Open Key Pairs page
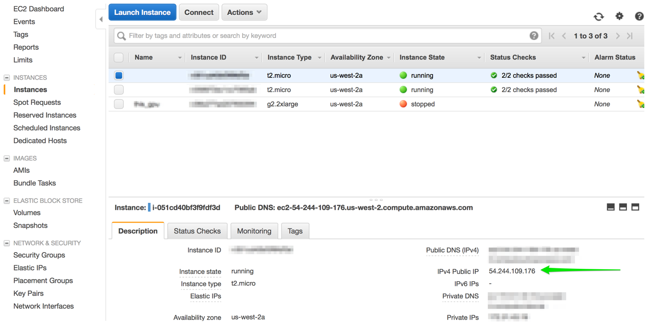 point(28,293)
